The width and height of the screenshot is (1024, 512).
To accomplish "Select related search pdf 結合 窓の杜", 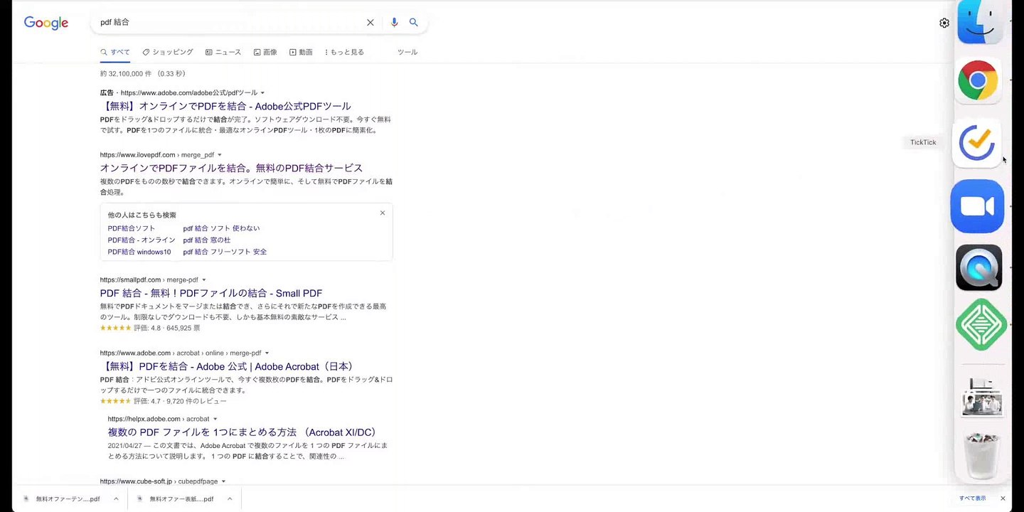I will pos(206,240).
